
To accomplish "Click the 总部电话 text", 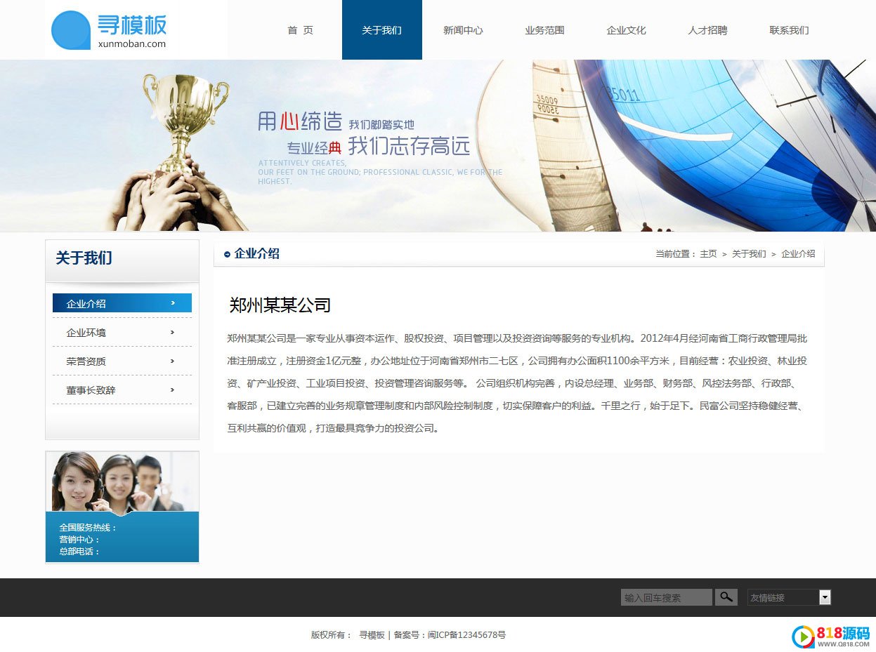I will tap(79, 552).
